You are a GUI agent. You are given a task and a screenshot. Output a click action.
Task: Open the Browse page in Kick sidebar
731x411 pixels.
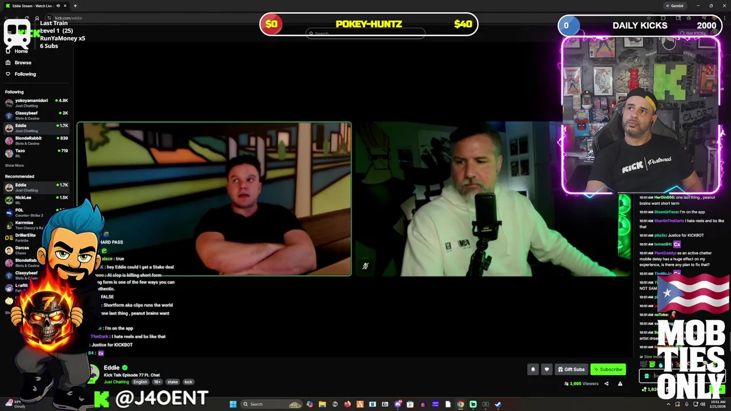click(x=23, y=62)
